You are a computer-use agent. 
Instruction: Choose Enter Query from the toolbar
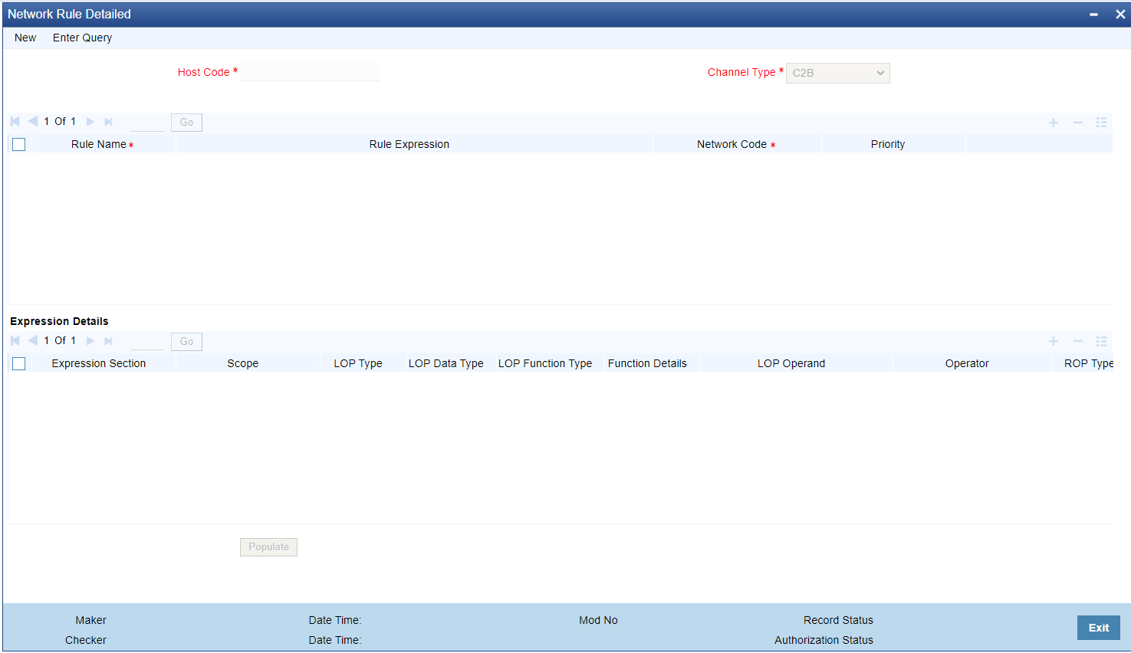click(x=82, y=38)
